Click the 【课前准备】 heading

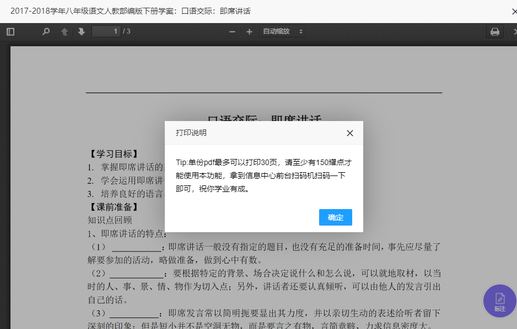(114, 207)
